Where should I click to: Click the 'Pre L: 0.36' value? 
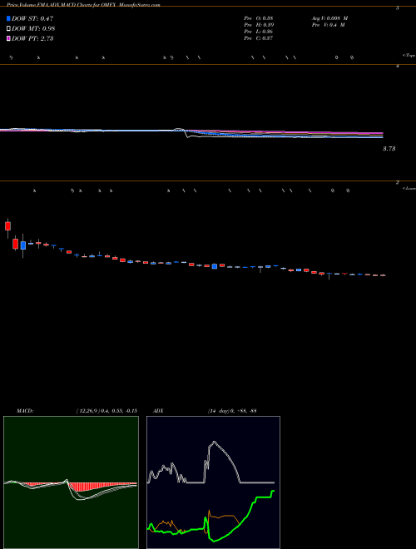[x=259, y=32]
